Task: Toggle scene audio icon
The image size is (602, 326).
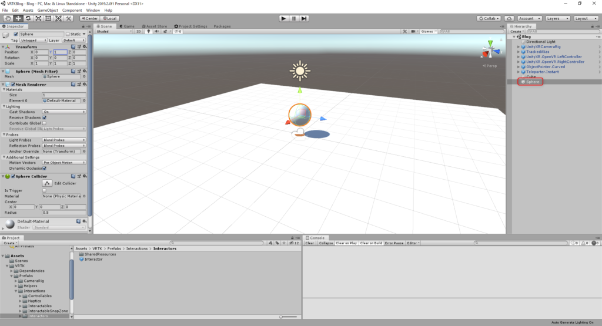Action: pyautogui.click(x=156, y=32)
